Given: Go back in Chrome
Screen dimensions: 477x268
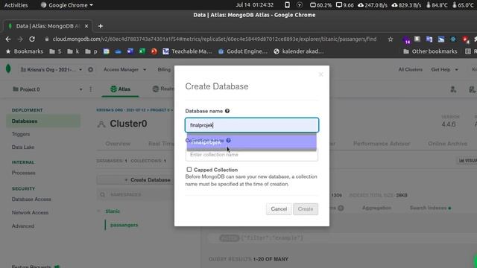Looking at the screenshot, I should (8, 39).
